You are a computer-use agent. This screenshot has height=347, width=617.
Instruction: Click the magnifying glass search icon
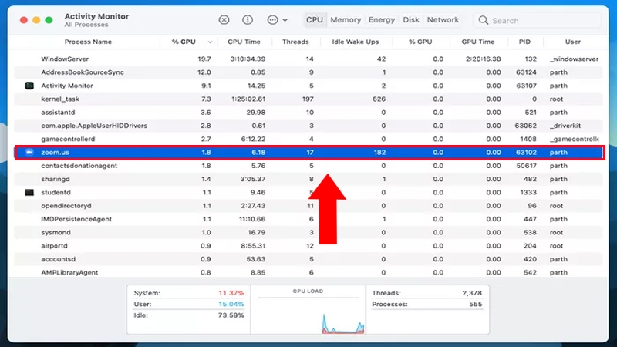(x=484, y=21)
